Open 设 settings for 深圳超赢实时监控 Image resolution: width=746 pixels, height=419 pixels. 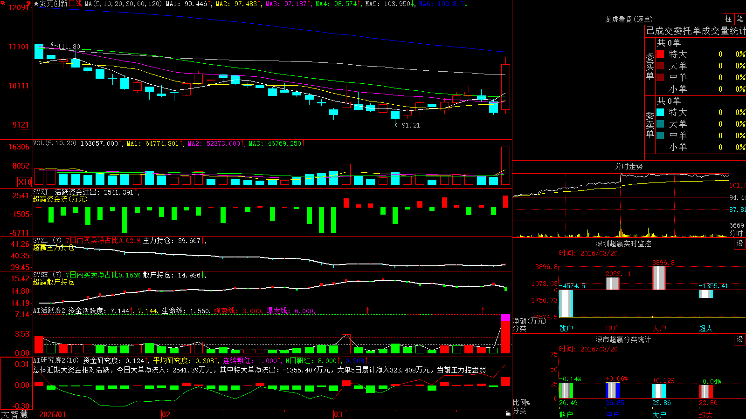click(x=740, y=243)
